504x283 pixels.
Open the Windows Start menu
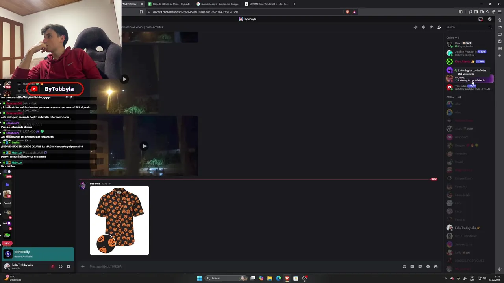pyautogui.click(x=199, y=278)
